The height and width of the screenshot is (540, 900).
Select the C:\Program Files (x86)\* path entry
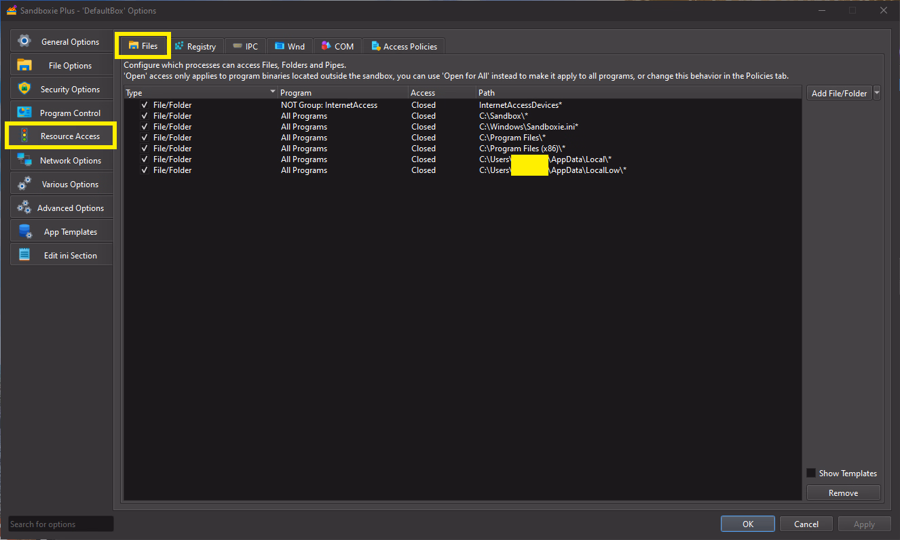[522, 149]
